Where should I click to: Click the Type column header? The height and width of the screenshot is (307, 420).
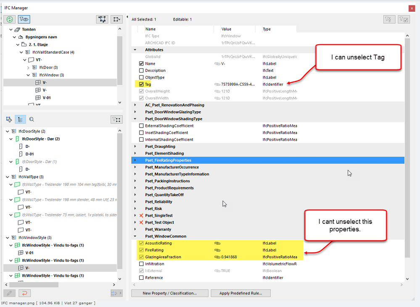click(x=276, y=29)
